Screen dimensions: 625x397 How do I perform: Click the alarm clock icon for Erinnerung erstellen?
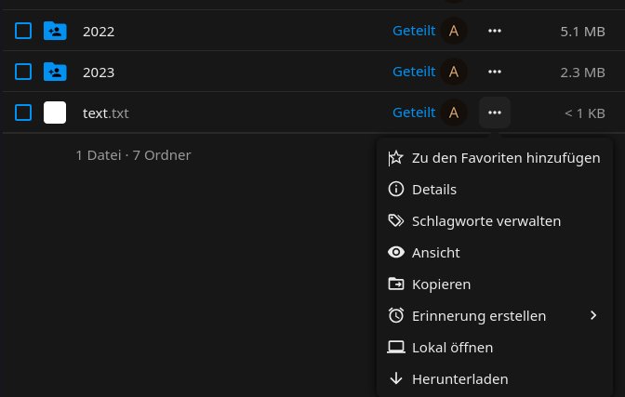396,316
